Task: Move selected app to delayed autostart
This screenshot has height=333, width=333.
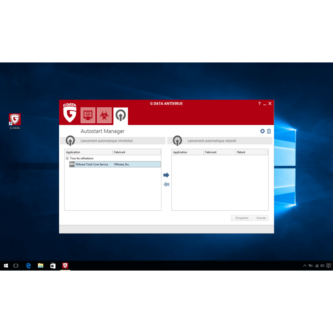Action: 166,175
